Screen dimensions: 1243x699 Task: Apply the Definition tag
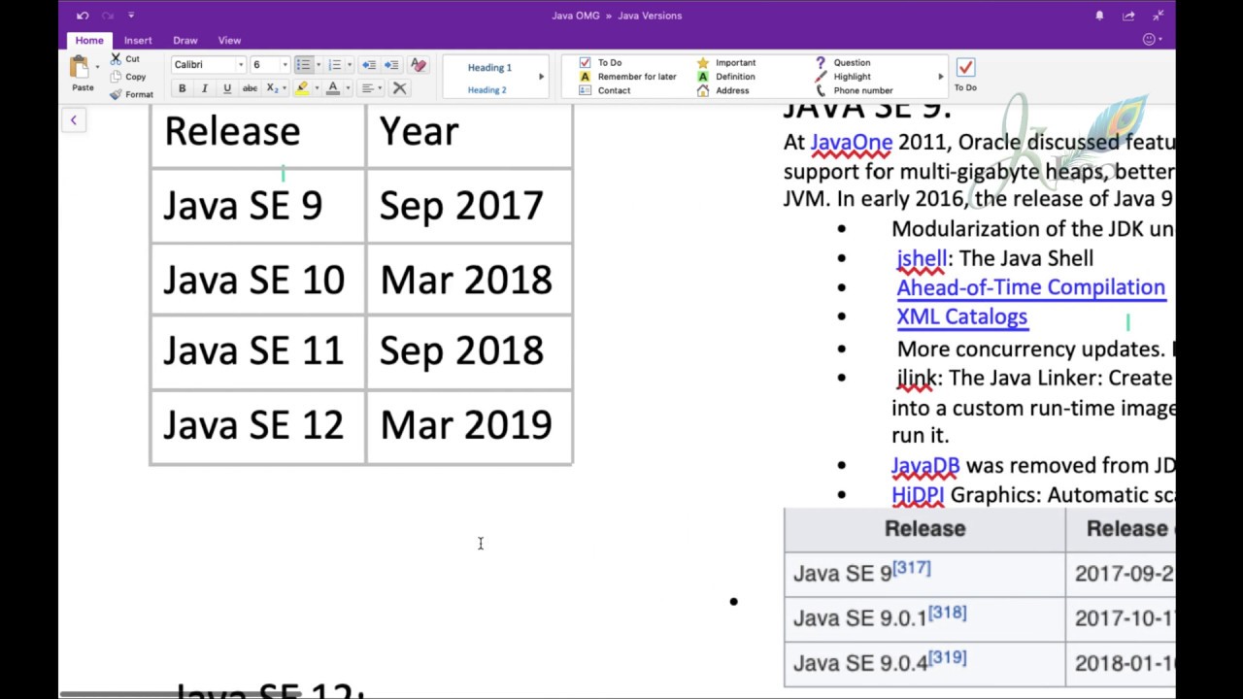pos(725,77)
